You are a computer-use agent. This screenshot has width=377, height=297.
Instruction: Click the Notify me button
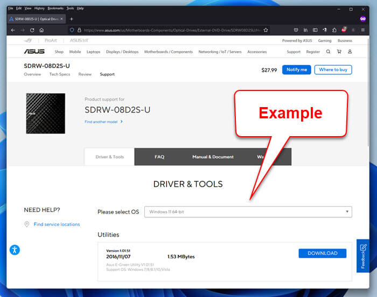[x=296, y=70]
